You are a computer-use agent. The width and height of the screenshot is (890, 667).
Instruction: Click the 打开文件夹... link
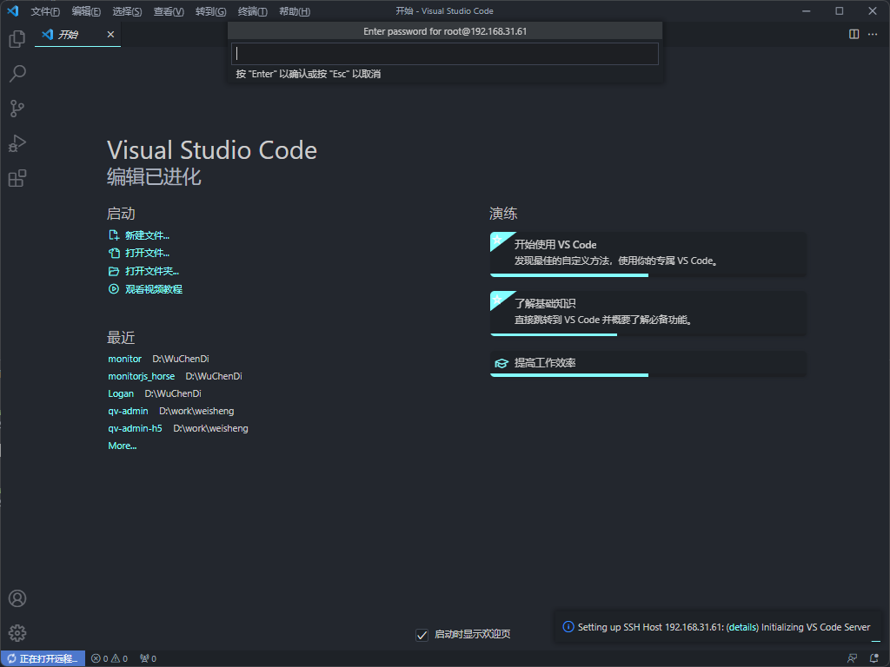point(152,271)
